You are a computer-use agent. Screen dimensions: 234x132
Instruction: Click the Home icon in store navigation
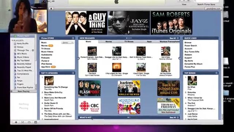click(51, 8)
